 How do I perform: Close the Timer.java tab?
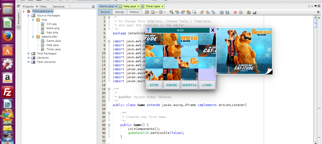tap(162, 7)
